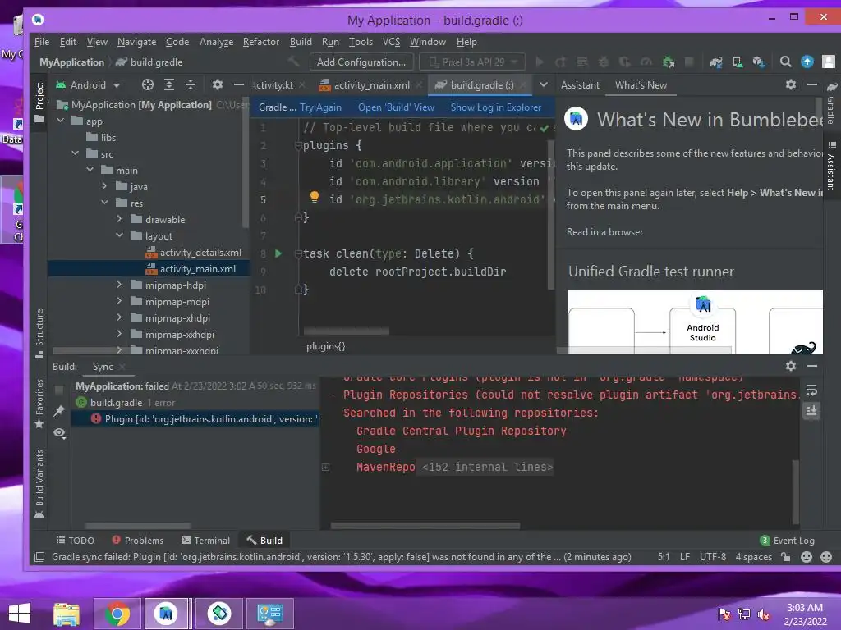The height and width of the screenshot is (630, 841).
Task: Open the Device Manager toolbar icon
Action: pos(738,62)
